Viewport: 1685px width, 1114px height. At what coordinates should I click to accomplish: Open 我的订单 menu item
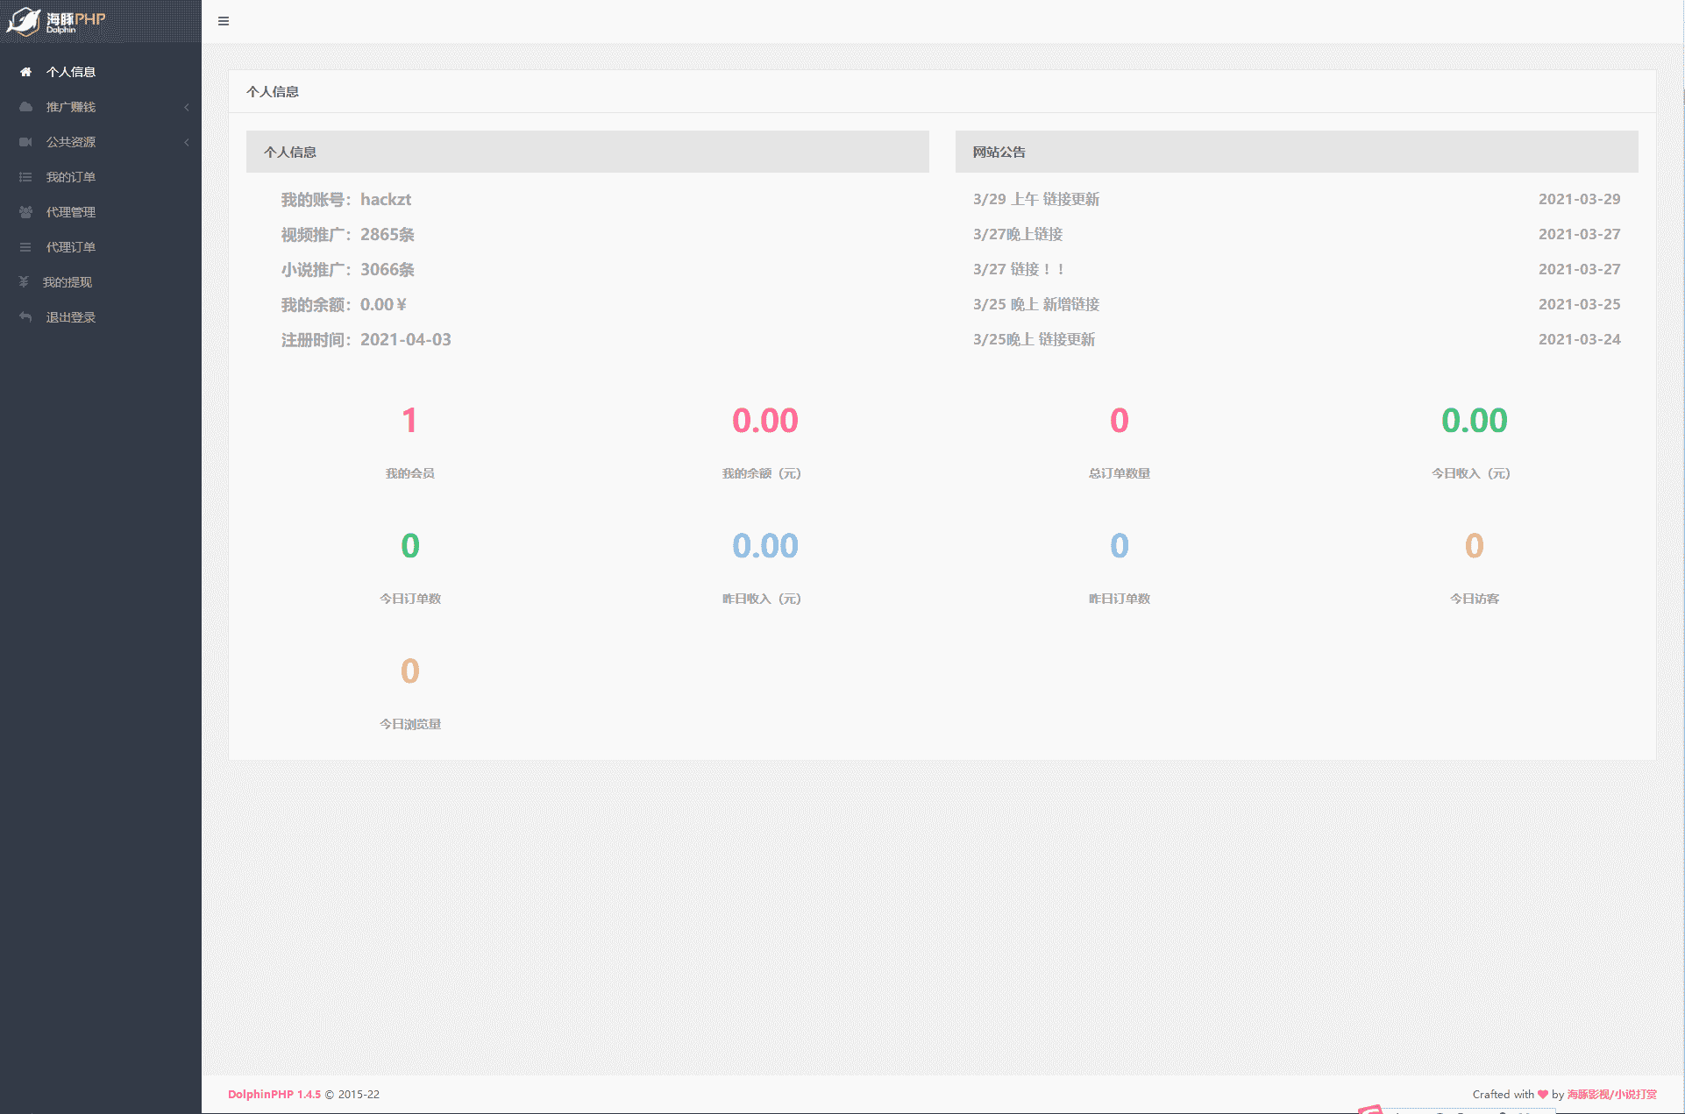tap(71, 177)
